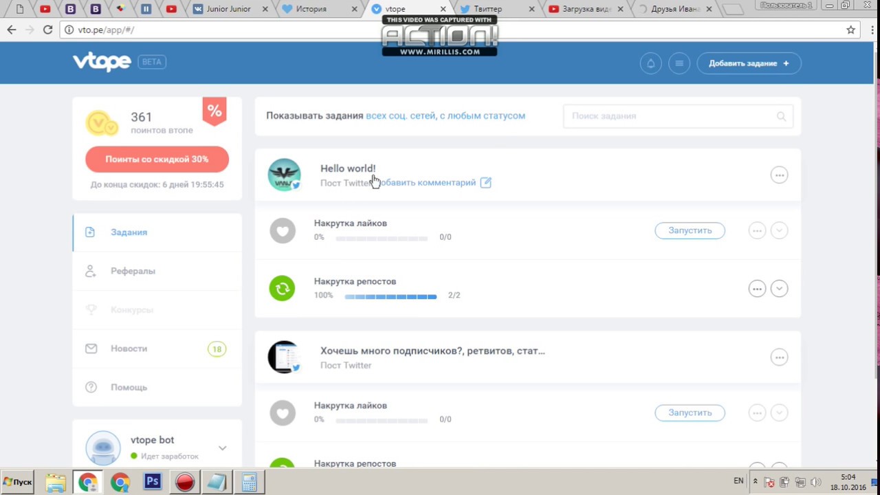The image size is (880, 495).
Task: Reload the page
Action: [x=47, y=30]
